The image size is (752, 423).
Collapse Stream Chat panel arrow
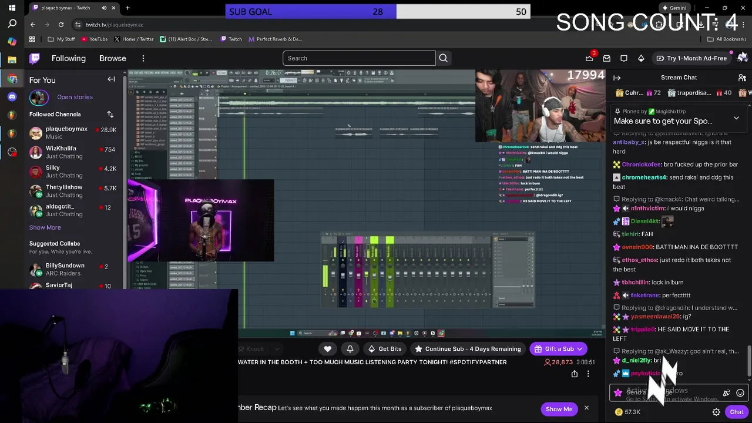617,78
